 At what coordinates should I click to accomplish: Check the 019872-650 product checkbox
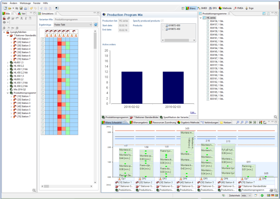coord(164,25)
